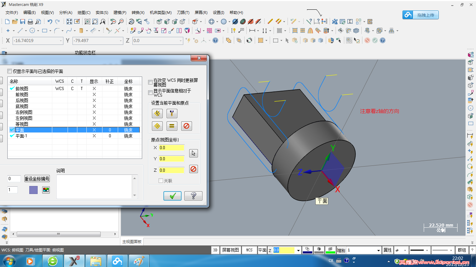The image size is (476, 267).
Task: Reset origin with red icon beside Z
Action: (193, 169)
